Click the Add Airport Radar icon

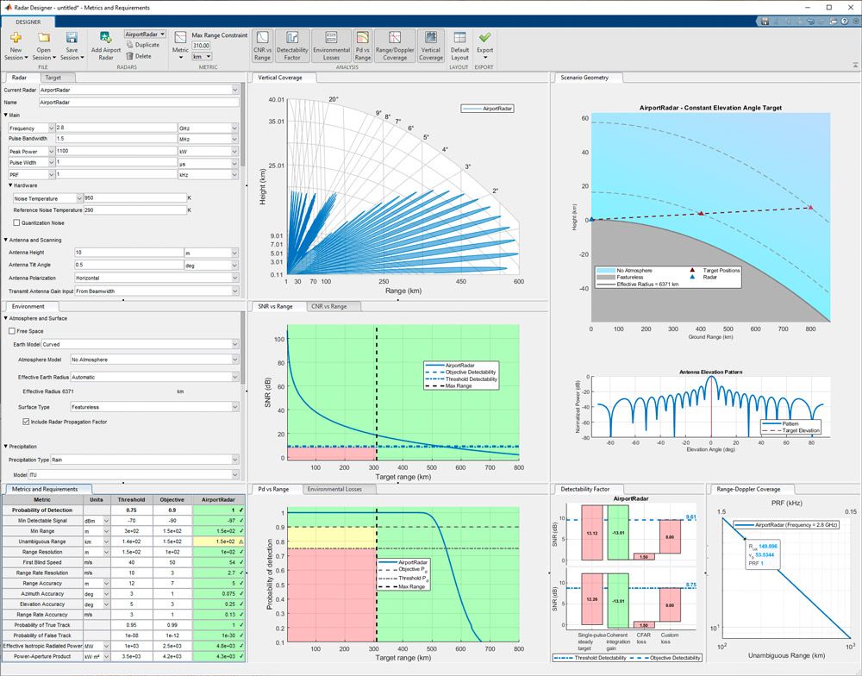(x=103, y=45)
